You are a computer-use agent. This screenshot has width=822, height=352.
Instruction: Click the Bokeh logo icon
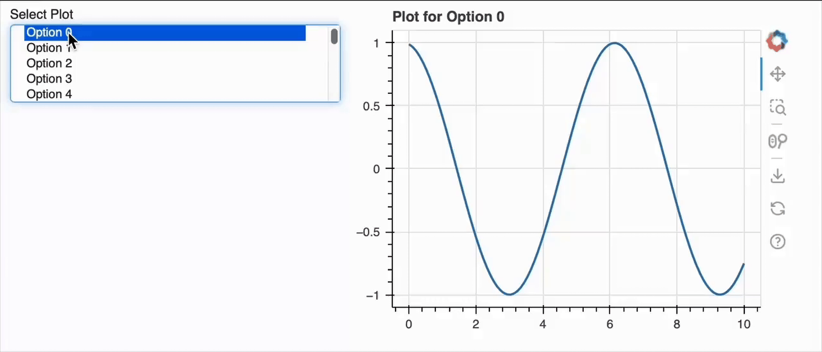(777, 41)
